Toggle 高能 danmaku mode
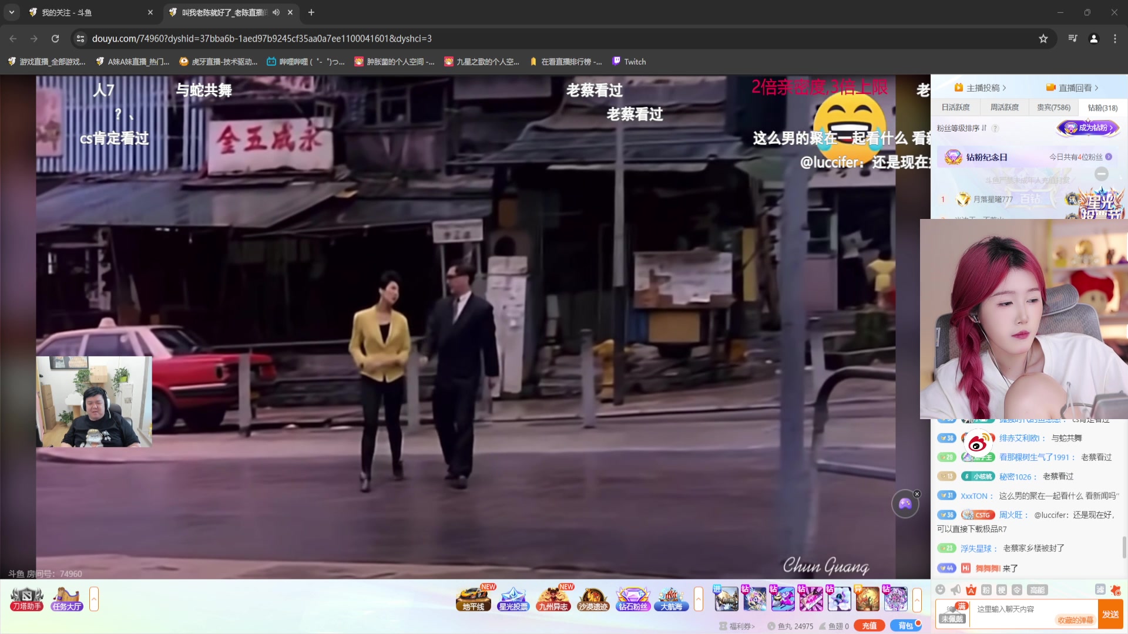The image size is (1128, 634). tap(1037, 591)
